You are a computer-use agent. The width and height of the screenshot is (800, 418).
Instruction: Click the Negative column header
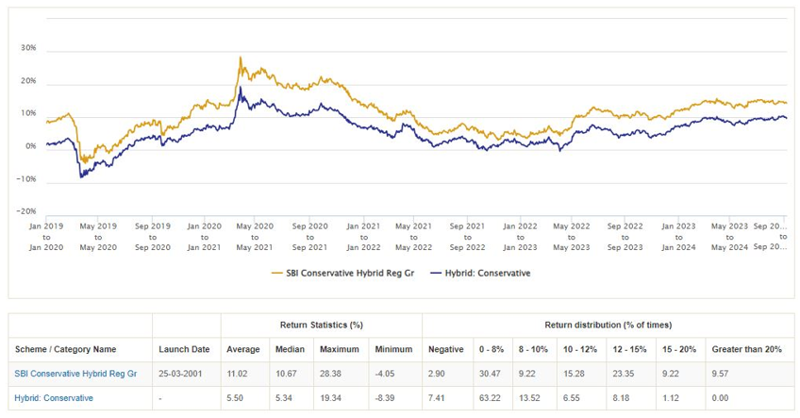[x=446, y=350]
